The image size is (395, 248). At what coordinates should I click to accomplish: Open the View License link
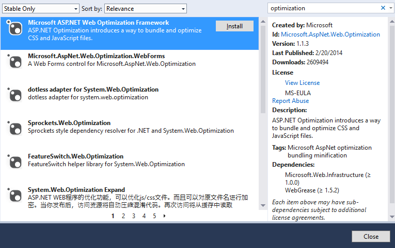click(x=302, y=83)
